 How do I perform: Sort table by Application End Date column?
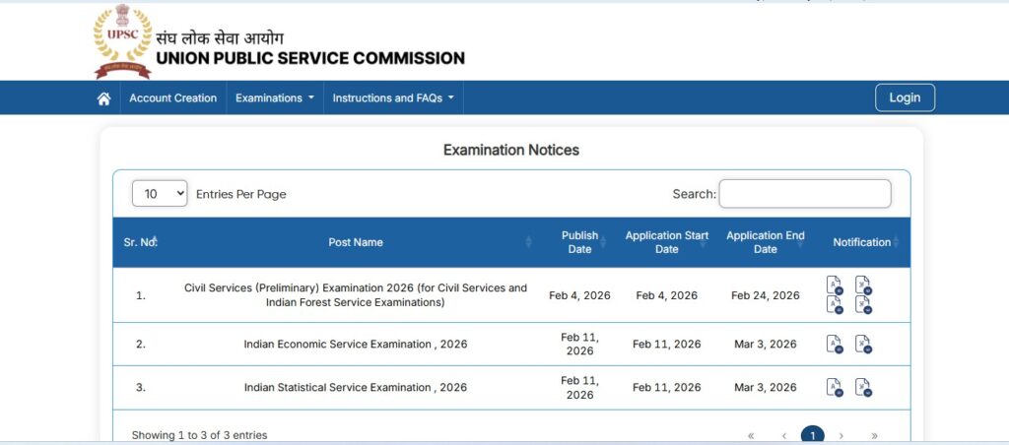[766, 242]
